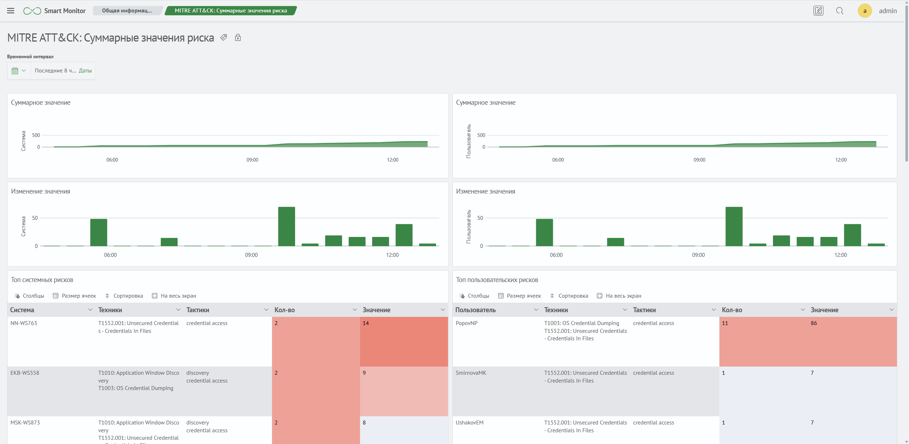This screenshot has height=444, width=909.
Task: Click the Последние 8 ч... interval field
Action: 55,71
